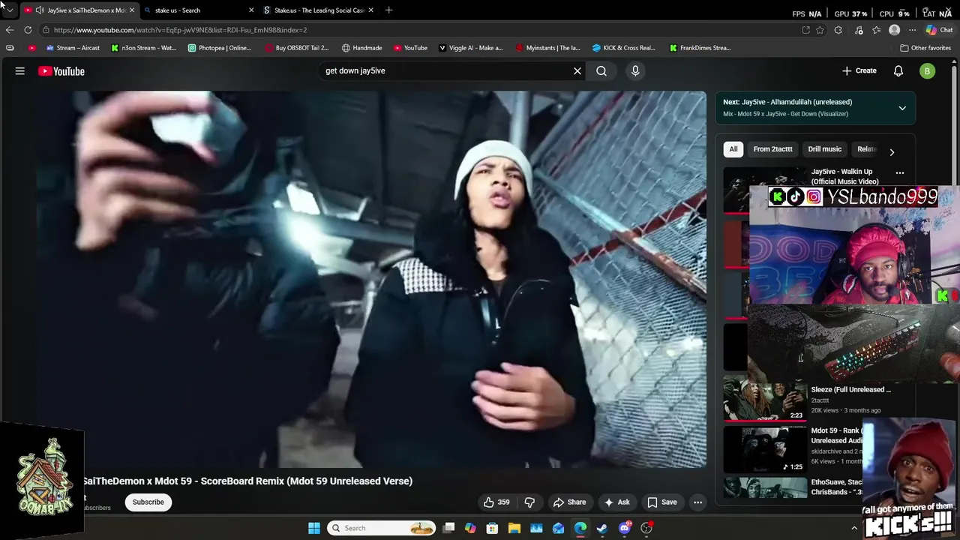The image size is (960, 540).
Task: Focus the Windows taskbar Search box
Action: (382, 528)
